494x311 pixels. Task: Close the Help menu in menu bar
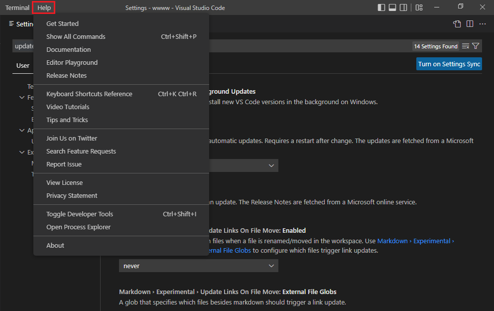click(x=44, y=7)
